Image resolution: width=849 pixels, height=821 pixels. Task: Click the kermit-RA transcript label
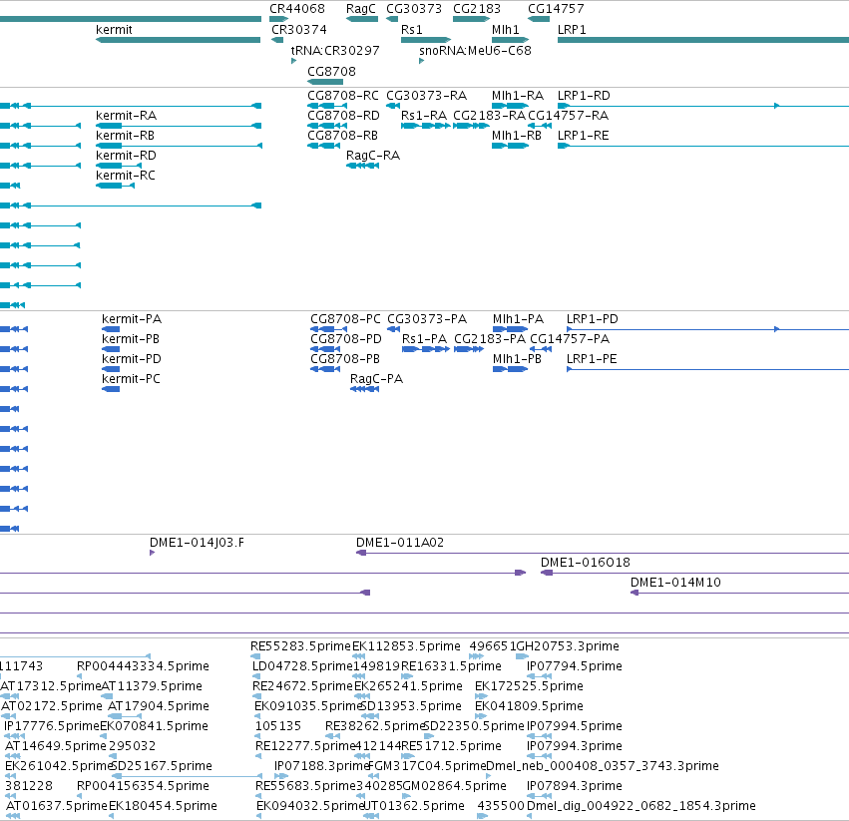coord(126,116)
